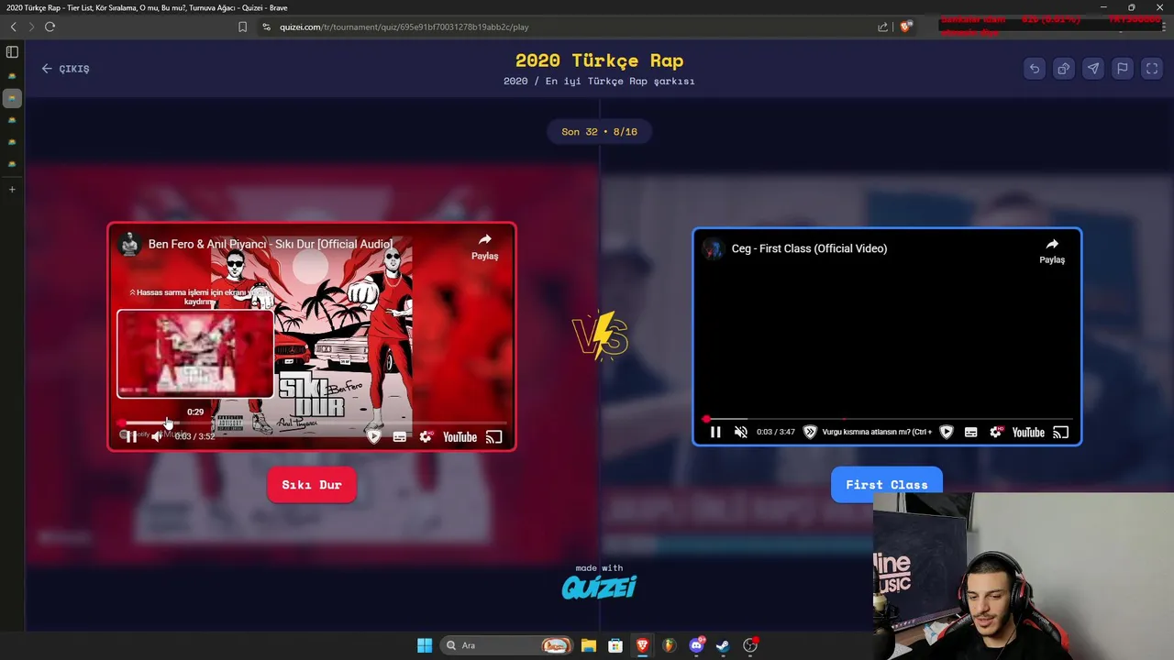Image resolution: width=1174 pixels, height=660 pixels.
Task: Open Microsoft Store from the taskbar
Action: [615, 645]
